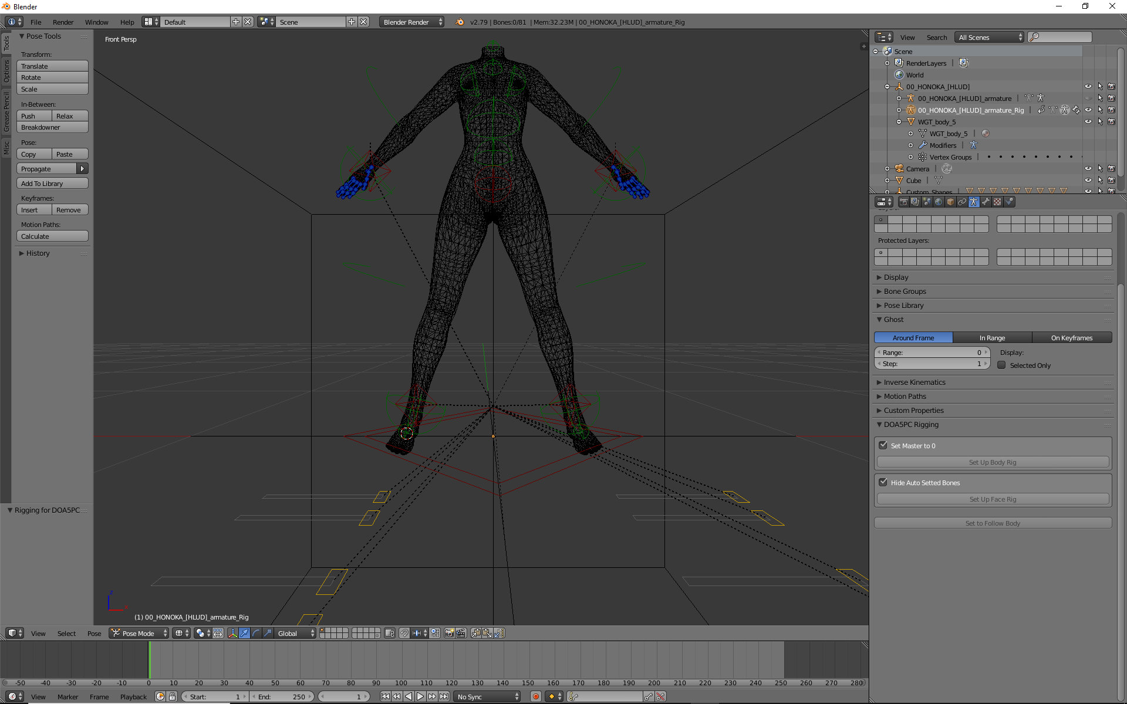Image resolution: width=1127 pixels, height=704 pixels.
Task: Play the animation in reverse
Action: tap(409, 696)
